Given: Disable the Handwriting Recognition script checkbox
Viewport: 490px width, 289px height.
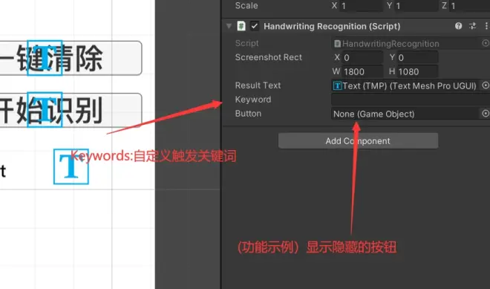Looking at the screenshot, I should [x=255, y=26].
